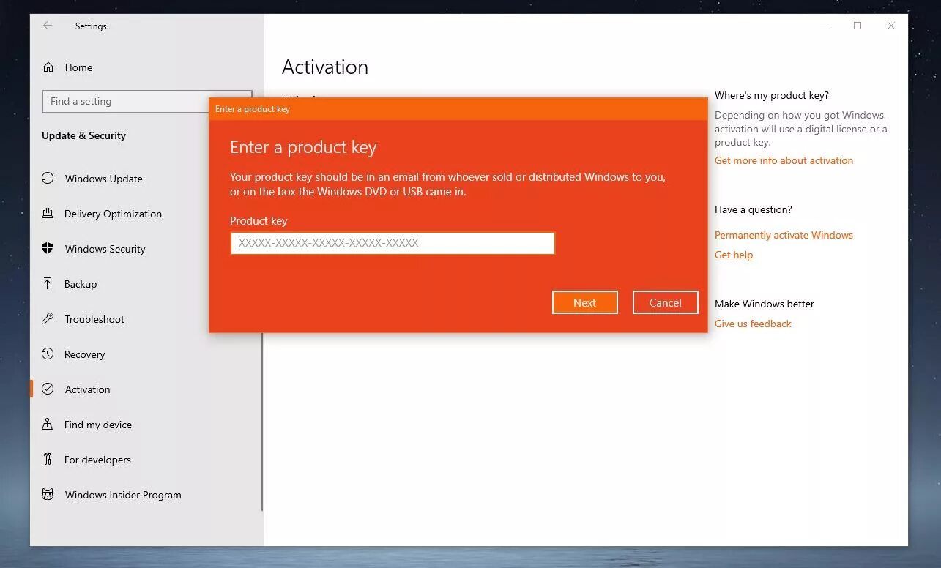Click the Find my device icon
The height and width of the screenshot is (568, 941).
pos(48,424)
